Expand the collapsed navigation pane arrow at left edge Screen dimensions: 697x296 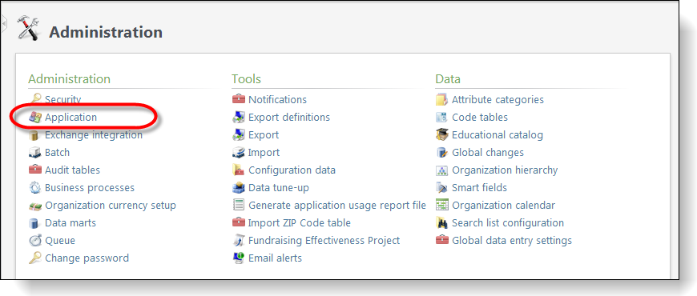pos(3,23)
